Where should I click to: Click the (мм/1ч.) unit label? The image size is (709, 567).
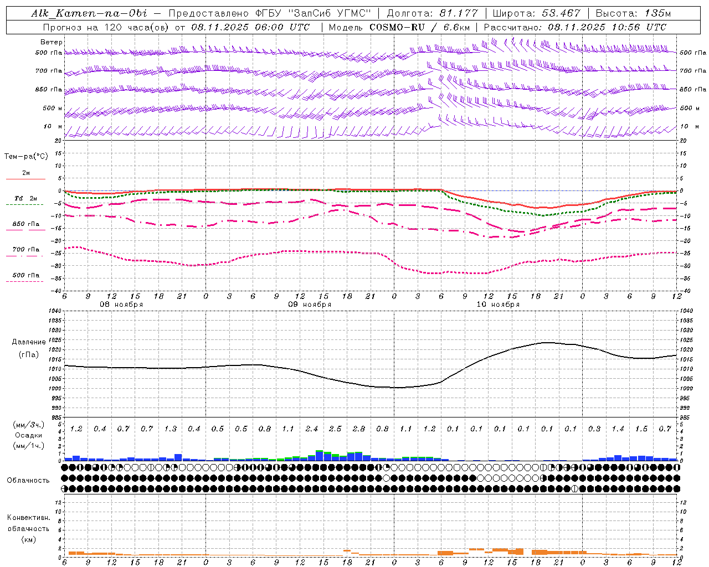pyautogui.click(x=28, y=446)
